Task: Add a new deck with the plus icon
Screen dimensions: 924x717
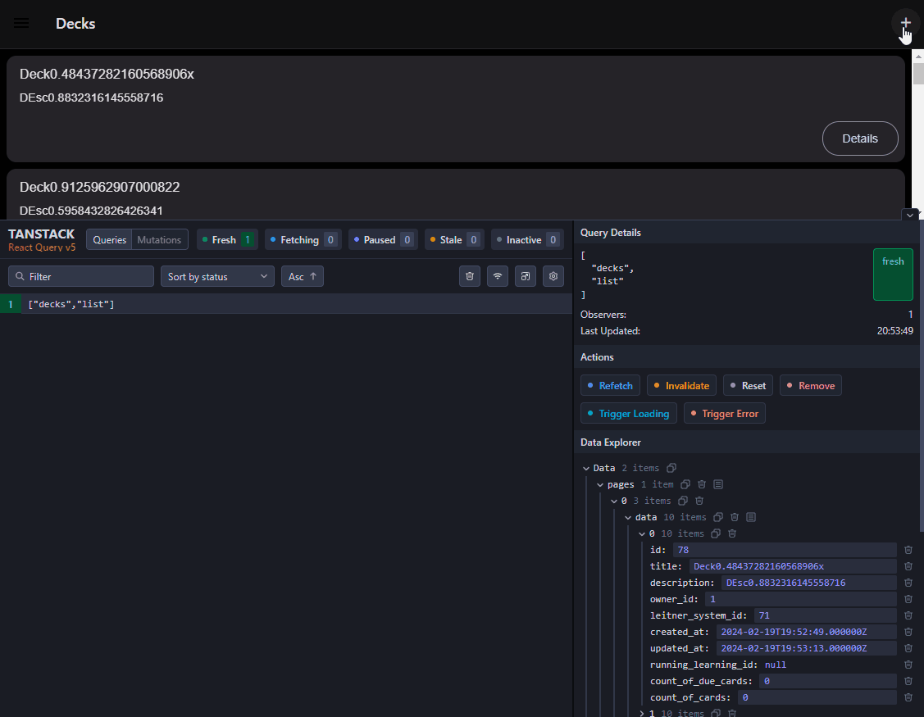Action: click(x=905, y=23)
